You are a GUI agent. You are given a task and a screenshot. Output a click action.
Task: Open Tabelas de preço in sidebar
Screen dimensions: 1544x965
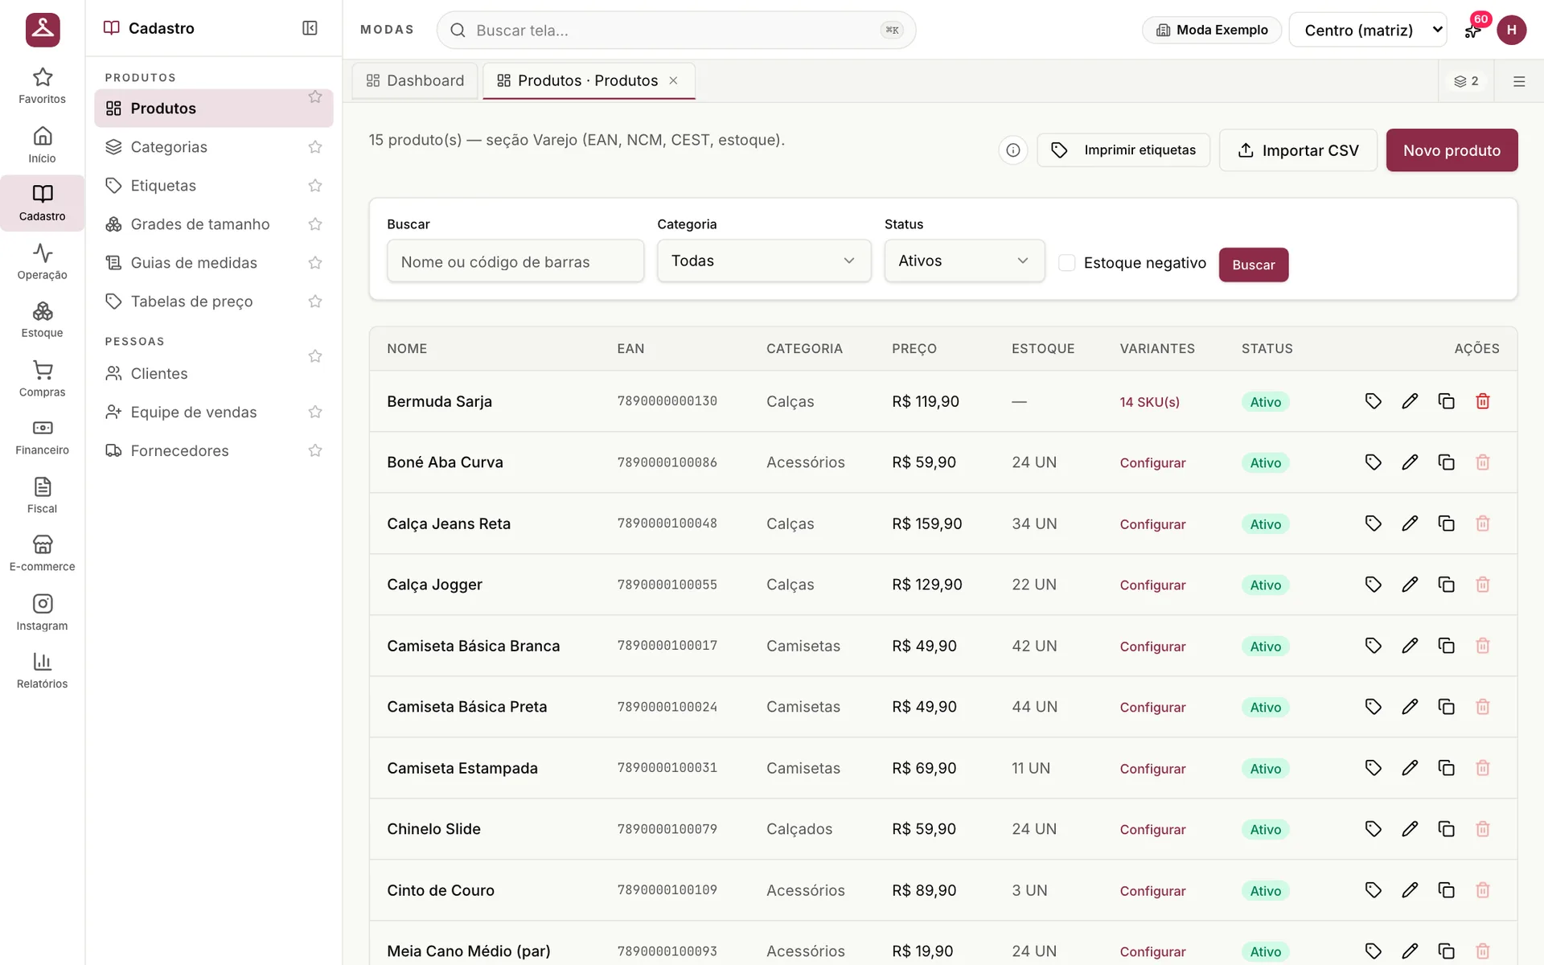(192, 302)
